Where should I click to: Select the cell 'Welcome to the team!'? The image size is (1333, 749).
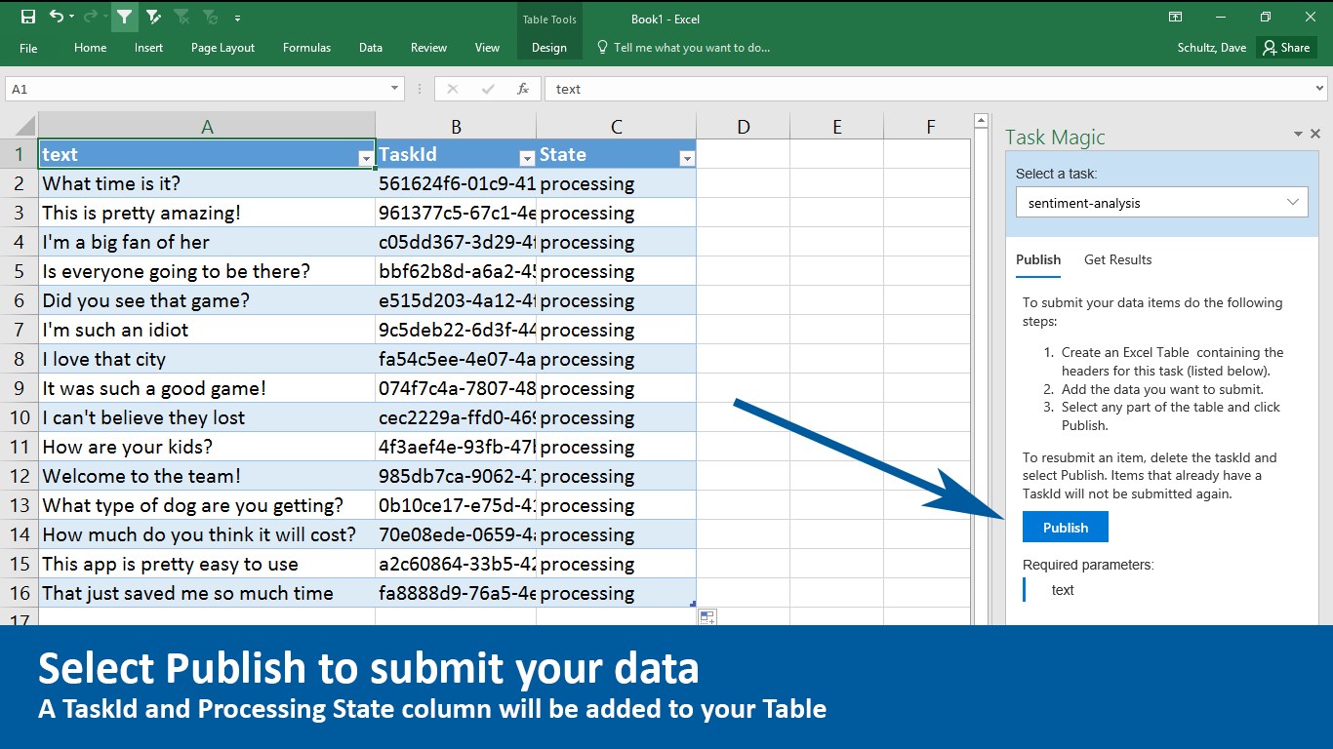click(x=207, y=476)
